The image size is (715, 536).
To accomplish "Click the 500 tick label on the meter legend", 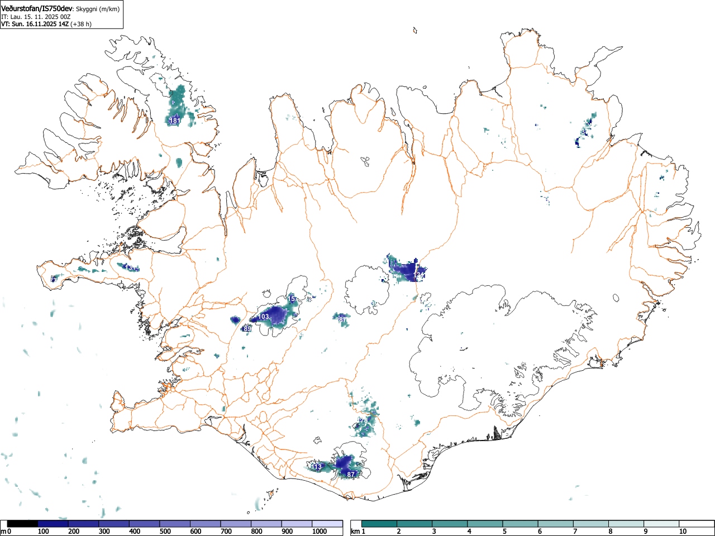I will pos(166,532).
